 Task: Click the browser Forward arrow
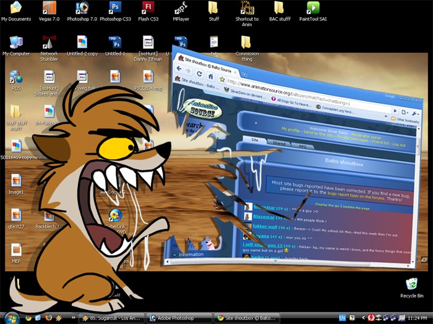188,71
